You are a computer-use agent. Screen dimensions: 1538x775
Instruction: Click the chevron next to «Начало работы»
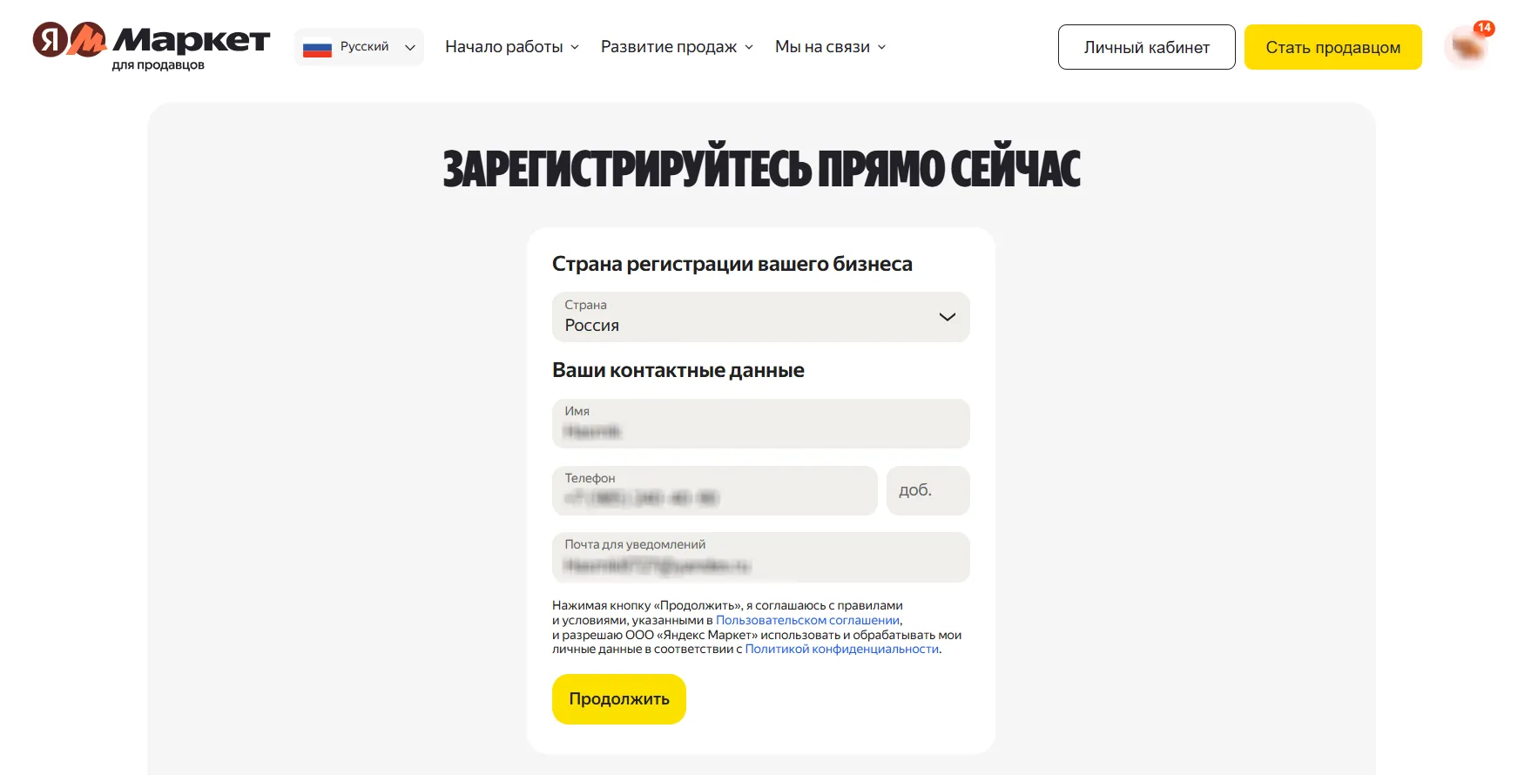click(574, 47)
